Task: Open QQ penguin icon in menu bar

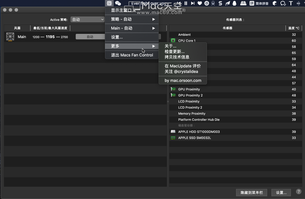Action: (x=234, y=3)
